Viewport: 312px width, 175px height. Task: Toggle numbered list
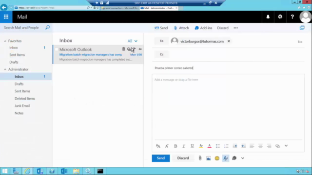click(x=226, y=146)
